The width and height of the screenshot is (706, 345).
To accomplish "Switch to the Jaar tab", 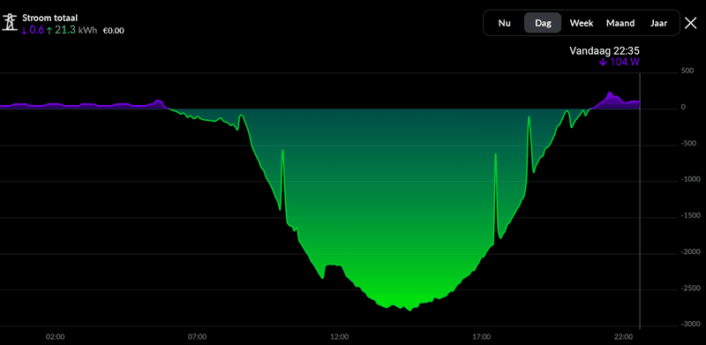I will pyautogui.click(x=658, y=23).
